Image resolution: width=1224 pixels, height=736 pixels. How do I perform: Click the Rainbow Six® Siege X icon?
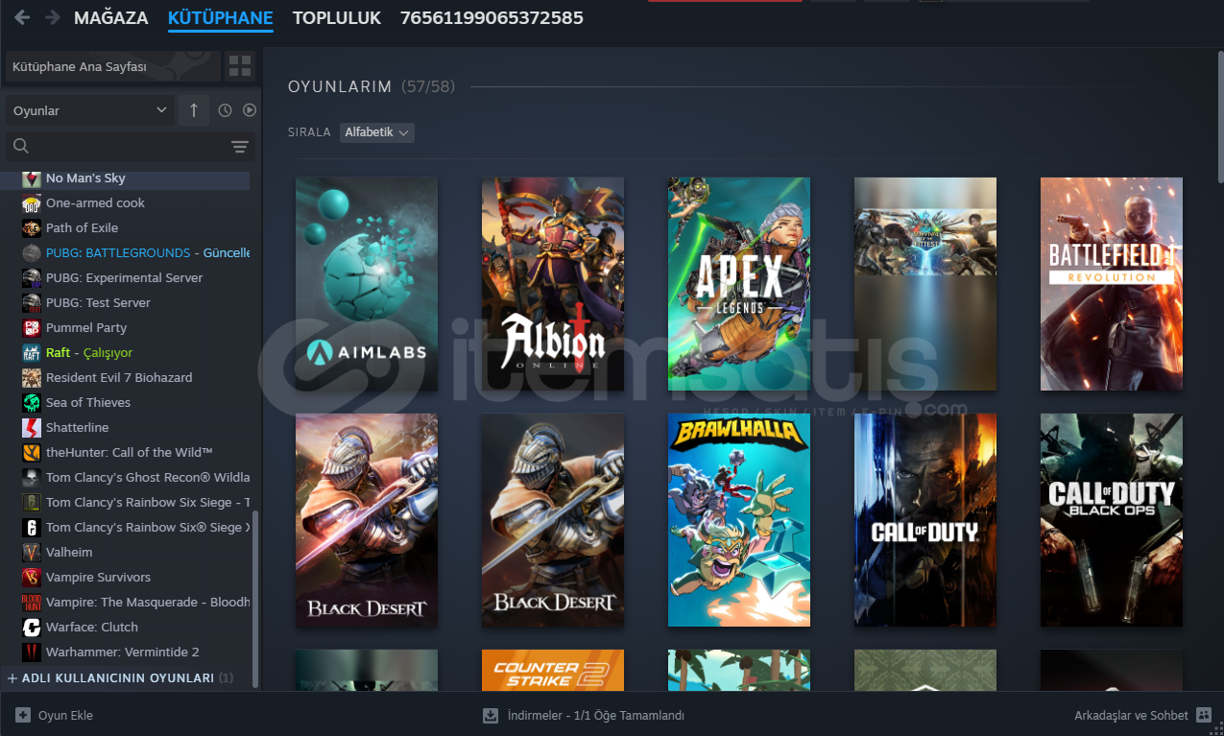32,528
